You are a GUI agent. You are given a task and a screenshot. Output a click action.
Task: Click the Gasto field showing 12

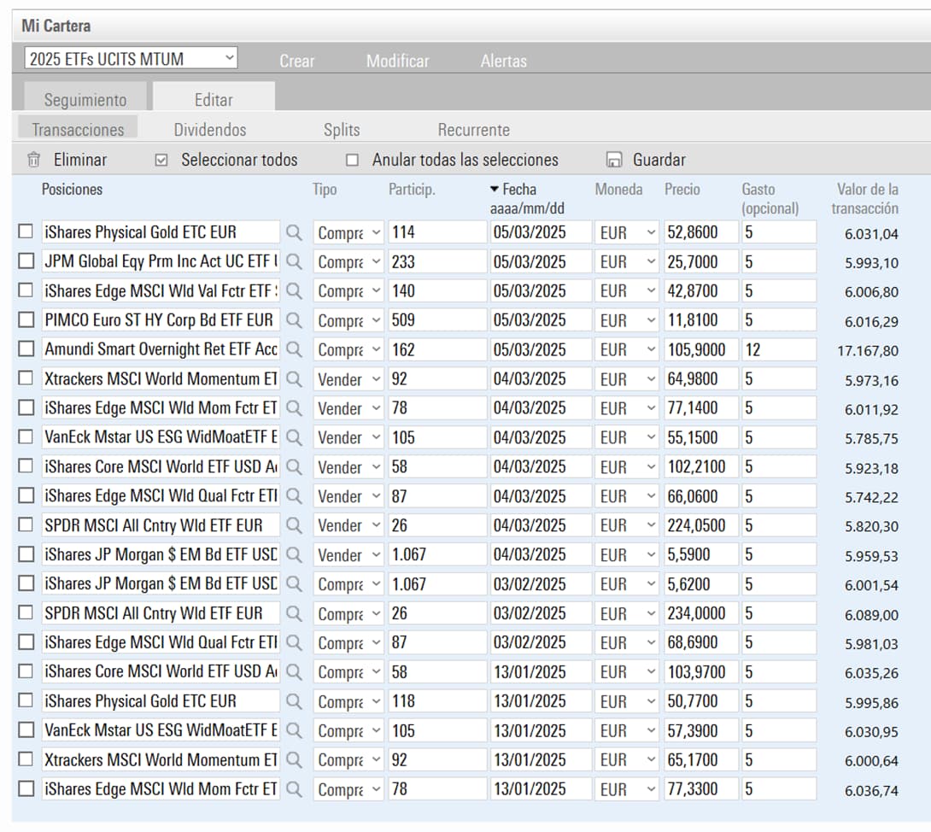click(x=779, y=349)
